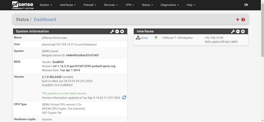
Task: Open Interfaces widget wrench settings
Action: click(x=233, y=31)
